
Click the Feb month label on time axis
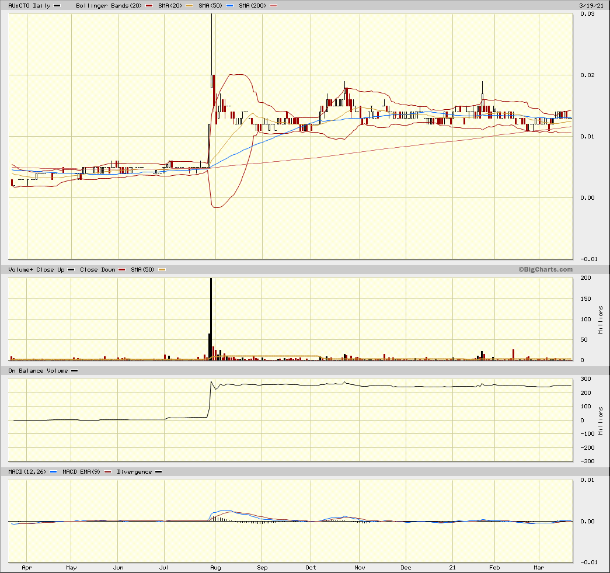494,568
